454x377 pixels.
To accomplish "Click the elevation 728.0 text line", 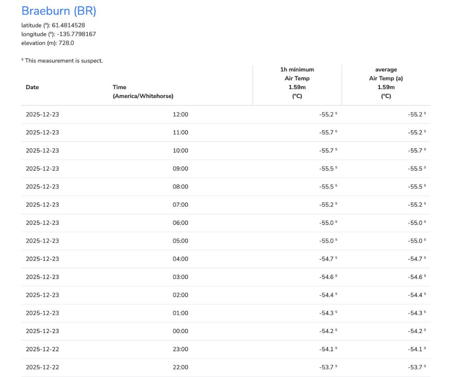I will click(x=47, y=43).
